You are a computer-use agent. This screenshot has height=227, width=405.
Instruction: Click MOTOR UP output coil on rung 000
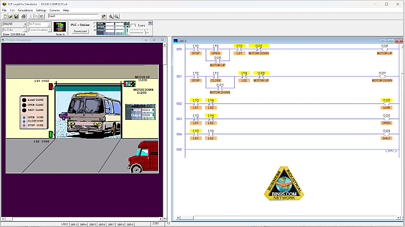point(384,49)
